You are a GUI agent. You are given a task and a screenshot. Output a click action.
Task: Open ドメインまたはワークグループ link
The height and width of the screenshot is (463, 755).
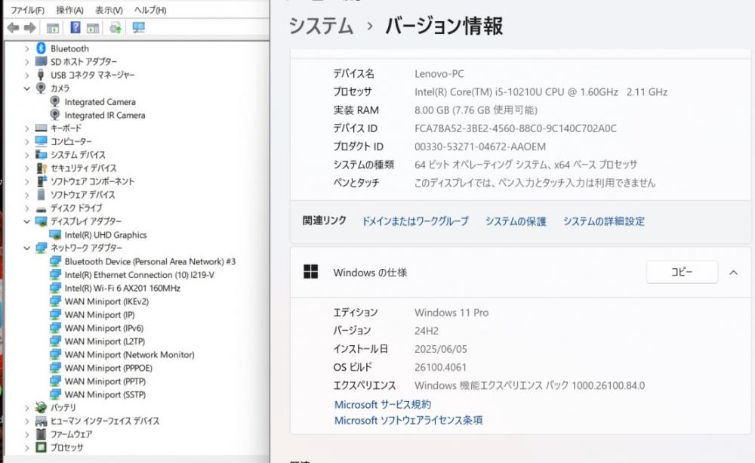(414, 221)
